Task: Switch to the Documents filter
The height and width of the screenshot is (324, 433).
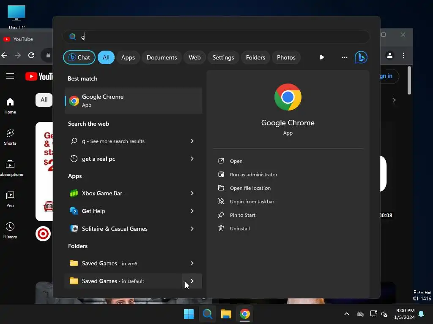Action: pos(162,57)
